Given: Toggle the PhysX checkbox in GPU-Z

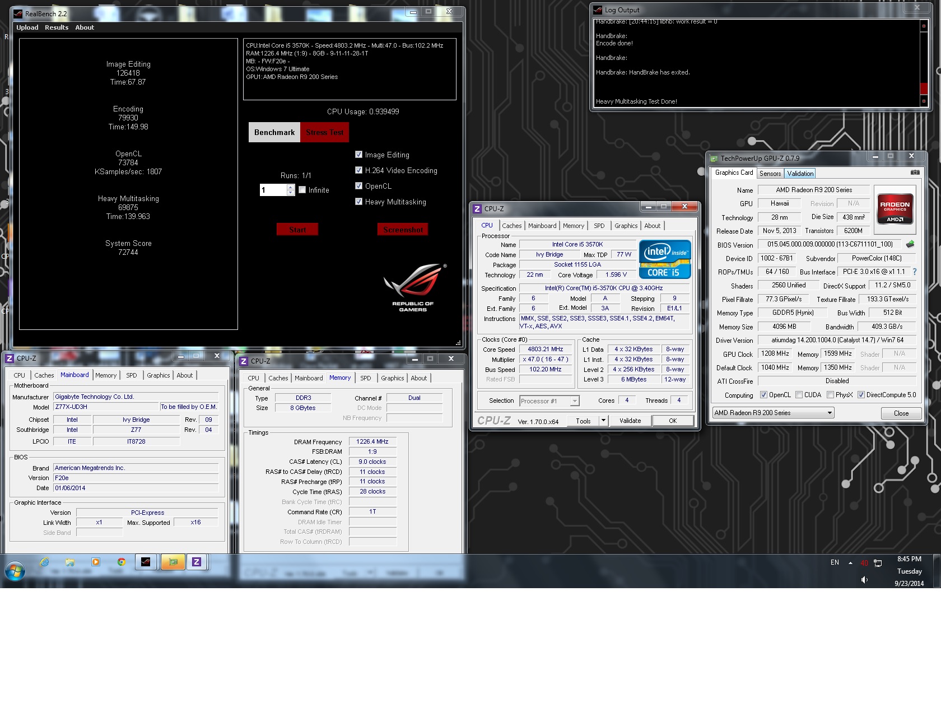Looking at the screenshot, I should [x=830, y=394].
